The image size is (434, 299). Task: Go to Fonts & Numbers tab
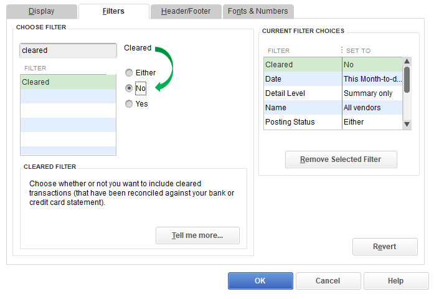[258, 11]
